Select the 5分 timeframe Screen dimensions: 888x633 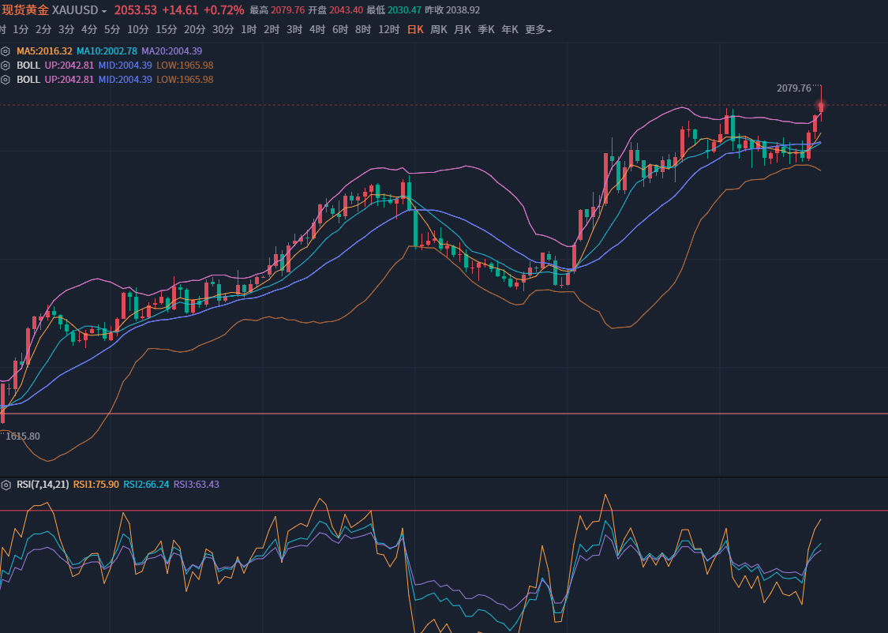pos(112,29)
